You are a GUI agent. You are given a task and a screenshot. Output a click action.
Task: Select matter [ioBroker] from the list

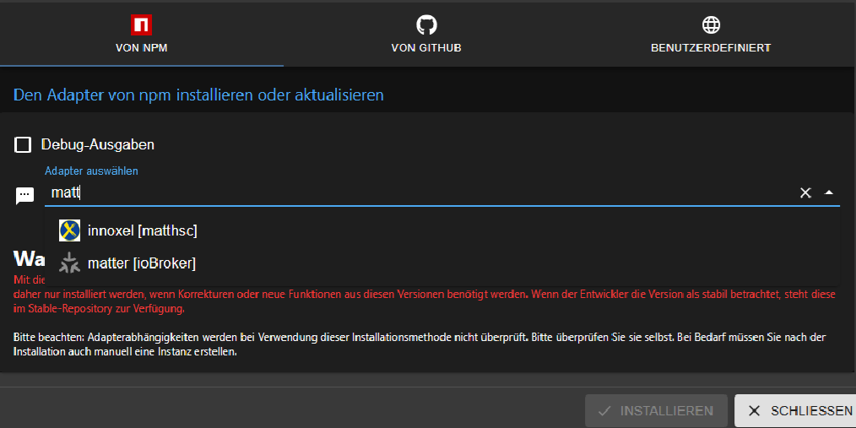tap(442, 263)
